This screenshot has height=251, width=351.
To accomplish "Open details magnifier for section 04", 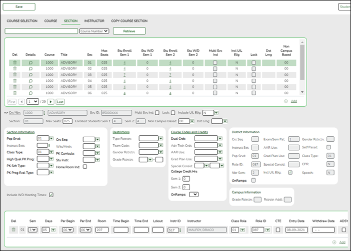I will 30,81.
